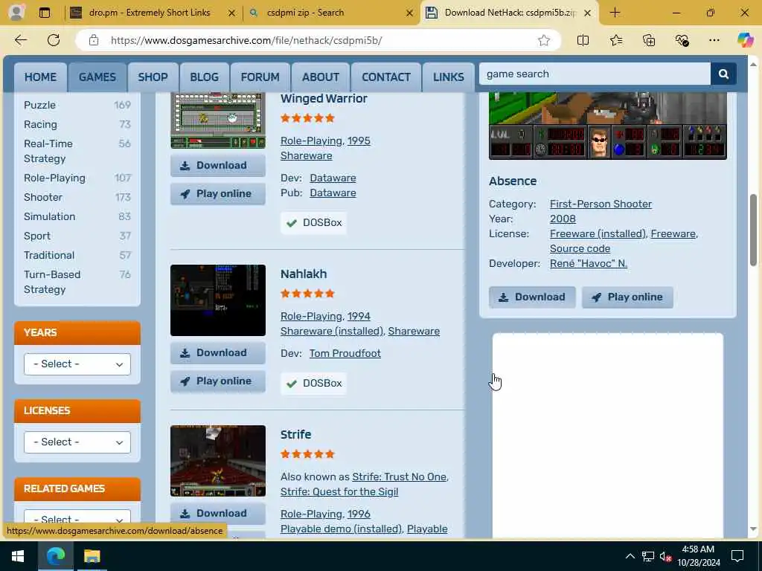Open HOME in site navigation
This screenshot has height=571, width=762.
coord(40,77)
